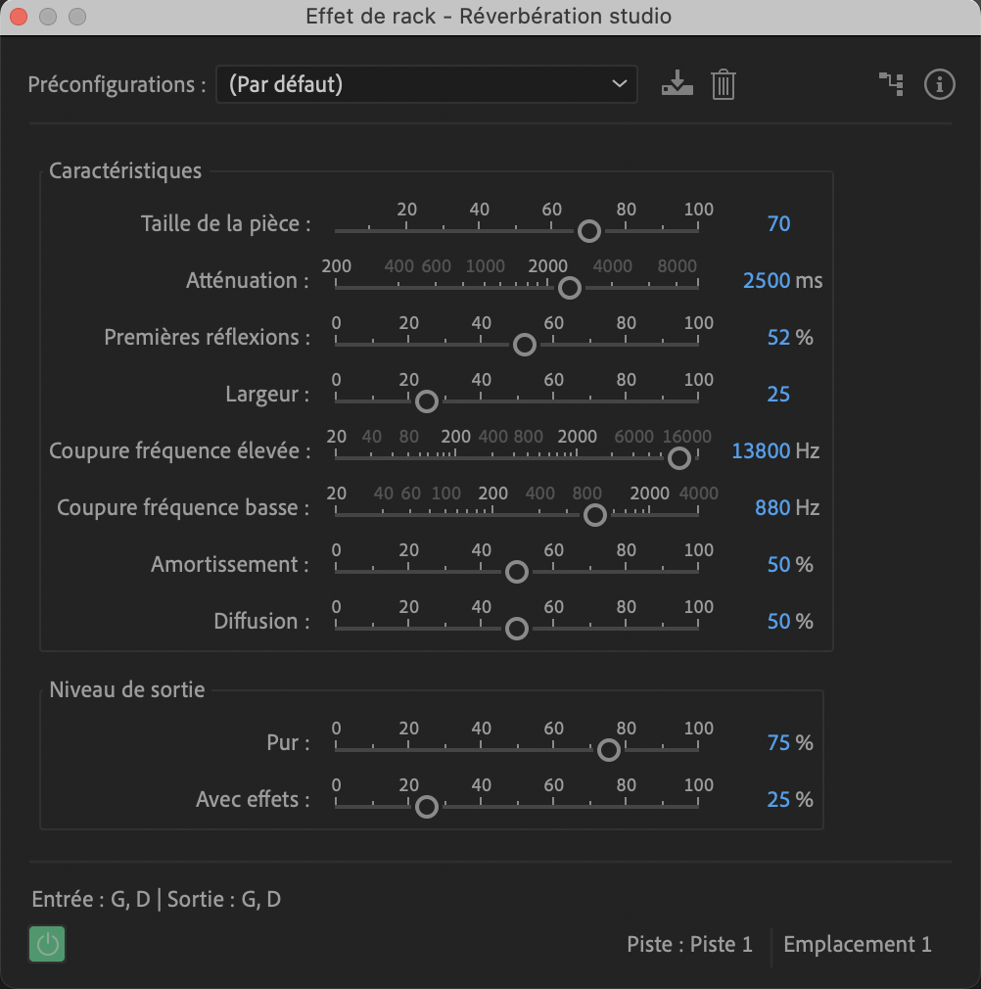Screen dimensions: 981x989
Task: Edit the 52 % Premières réflexions value
Action: point(778,338)
